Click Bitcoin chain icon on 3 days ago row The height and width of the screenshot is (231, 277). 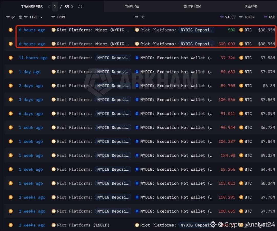click(x=11, y=100)
